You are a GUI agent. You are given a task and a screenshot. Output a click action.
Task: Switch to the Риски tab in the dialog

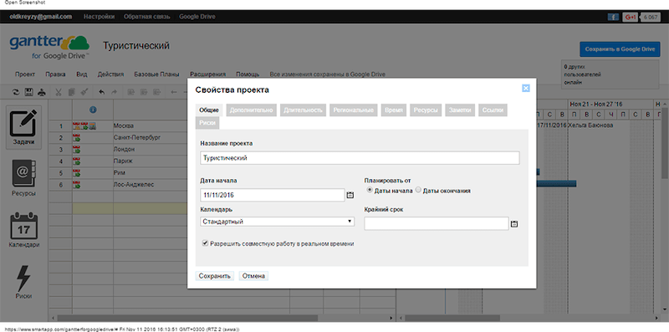tap(207, 123)
